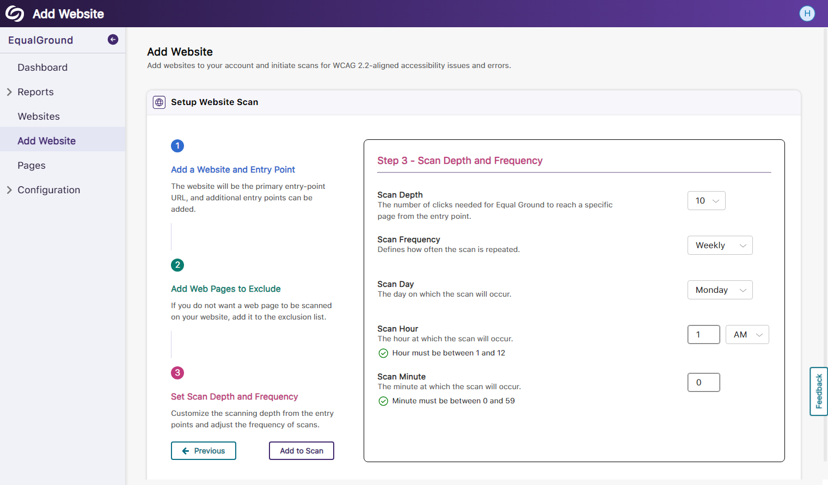The image size is (828, 485).
Task: Change Scan Frequency from Weekly
Action: pyautogui.click(x=720, y=245)
